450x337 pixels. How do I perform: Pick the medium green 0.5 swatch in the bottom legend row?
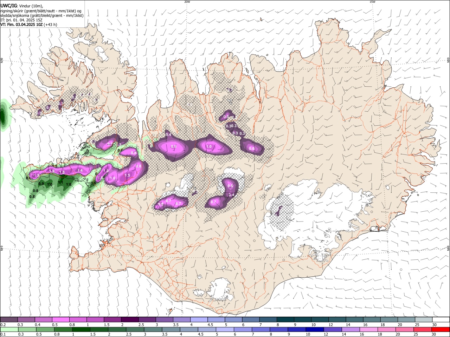coord(45,329)
